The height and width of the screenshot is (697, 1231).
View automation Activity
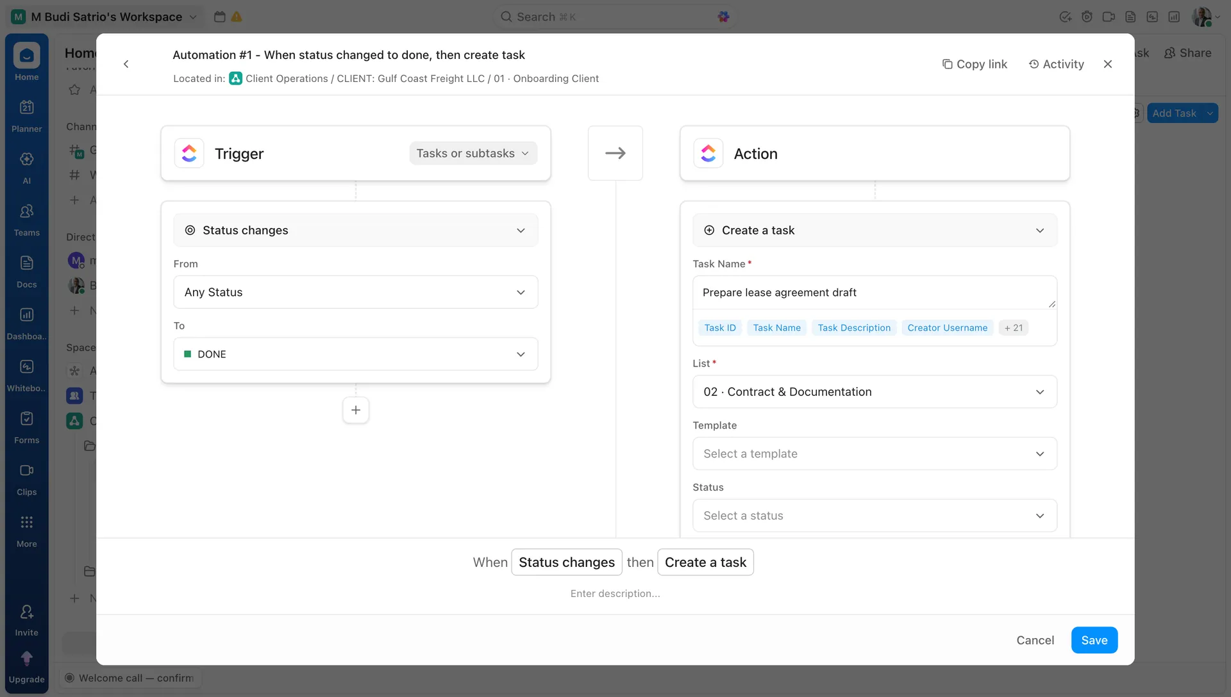(1057, 64)
